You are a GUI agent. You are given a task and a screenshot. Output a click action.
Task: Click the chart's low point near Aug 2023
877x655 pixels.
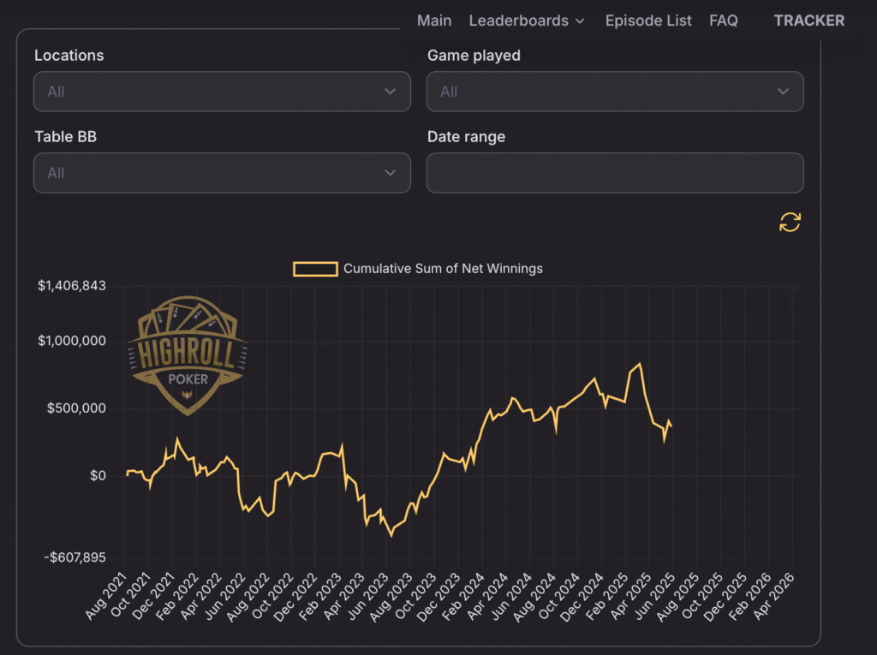pos(391,535)
